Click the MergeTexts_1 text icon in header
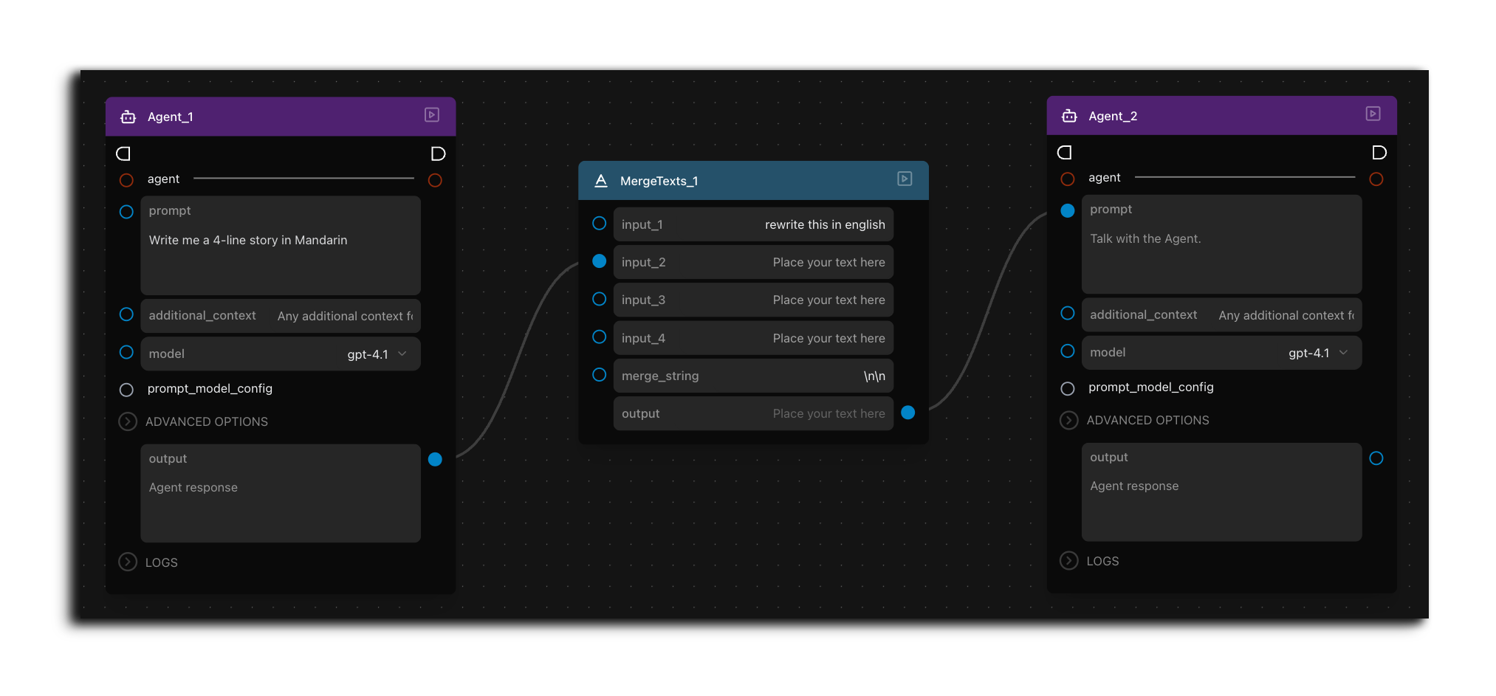1496x696 pixels. tap(601, 181)
